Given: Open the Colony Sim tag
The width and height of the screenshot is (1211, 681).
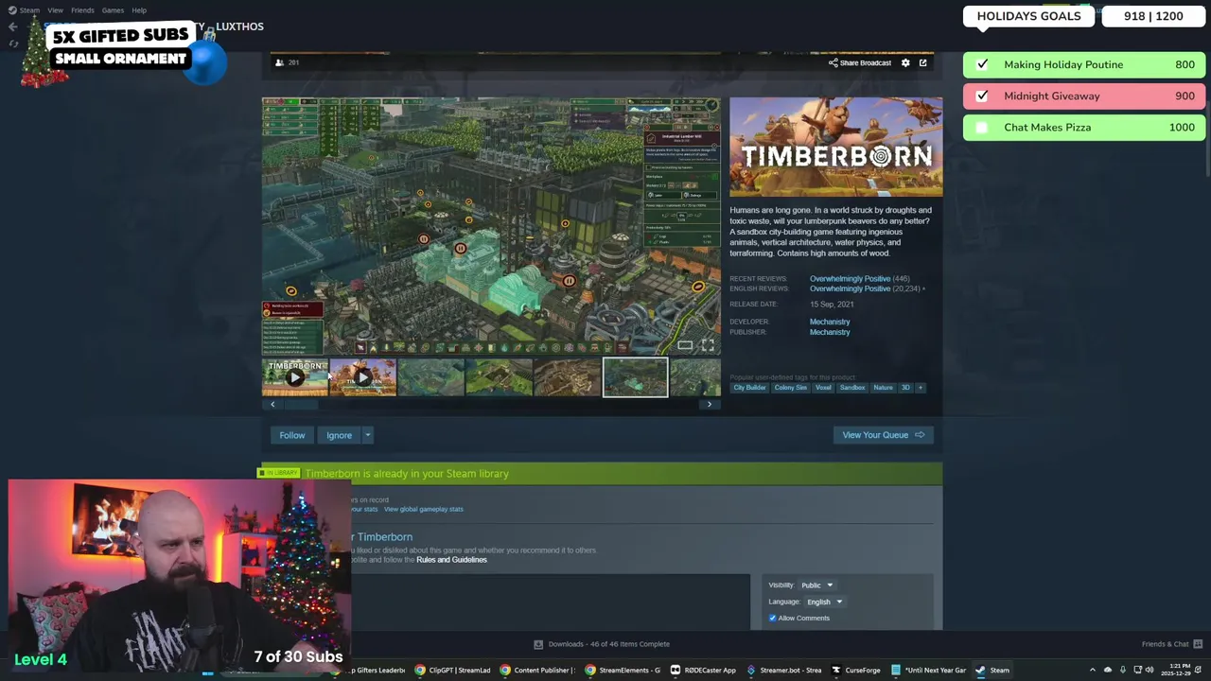Looking at the screenshot, I should coord(790,387).
